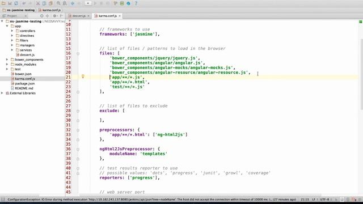
Task: Click the Redo toolbar icon
Action: click(x=30, y=3)
